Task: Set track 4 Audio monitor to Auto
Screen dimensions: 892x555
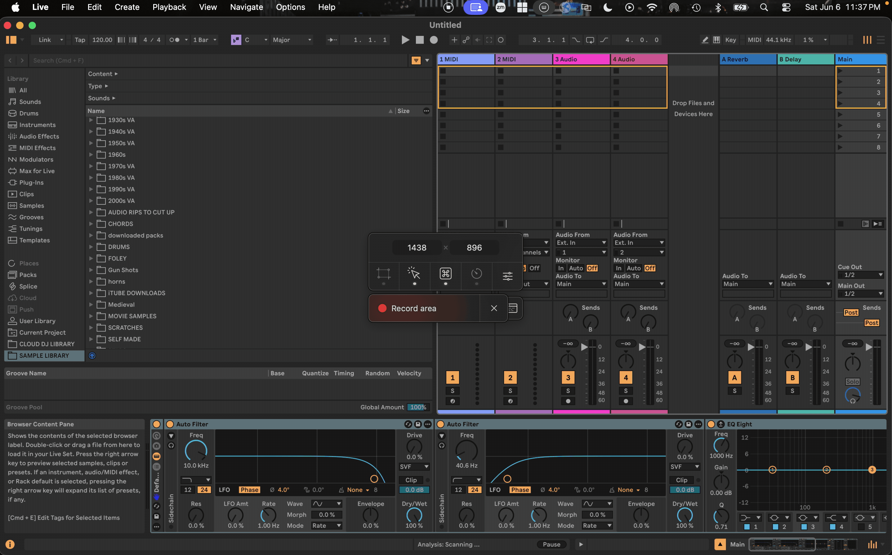Action: [x=634, y=268]
